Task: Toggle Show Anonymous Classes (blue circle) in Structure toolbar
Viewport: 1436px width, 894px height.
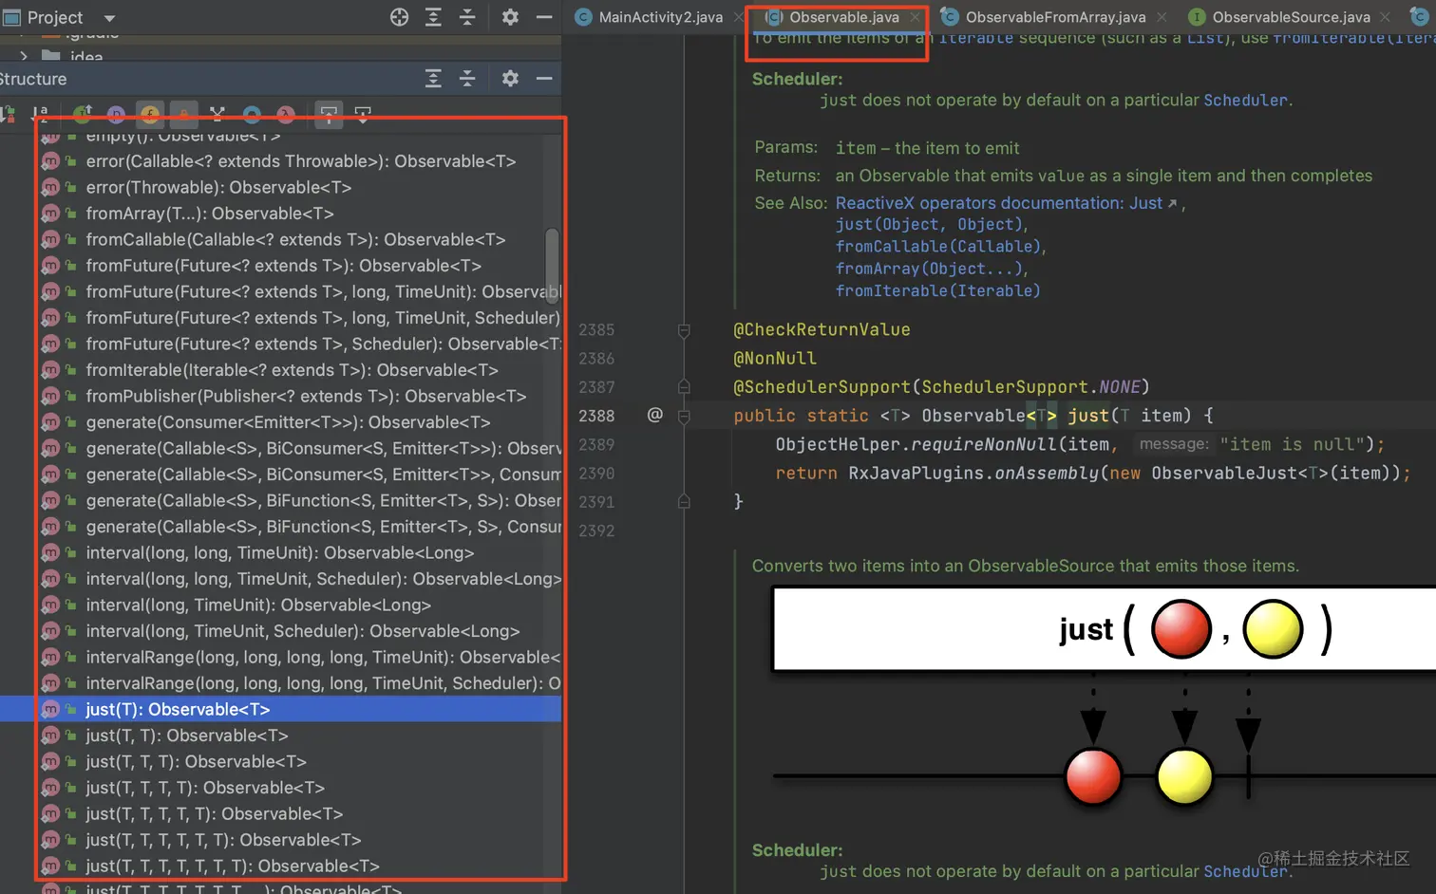Action: click(x=252, y=115)
